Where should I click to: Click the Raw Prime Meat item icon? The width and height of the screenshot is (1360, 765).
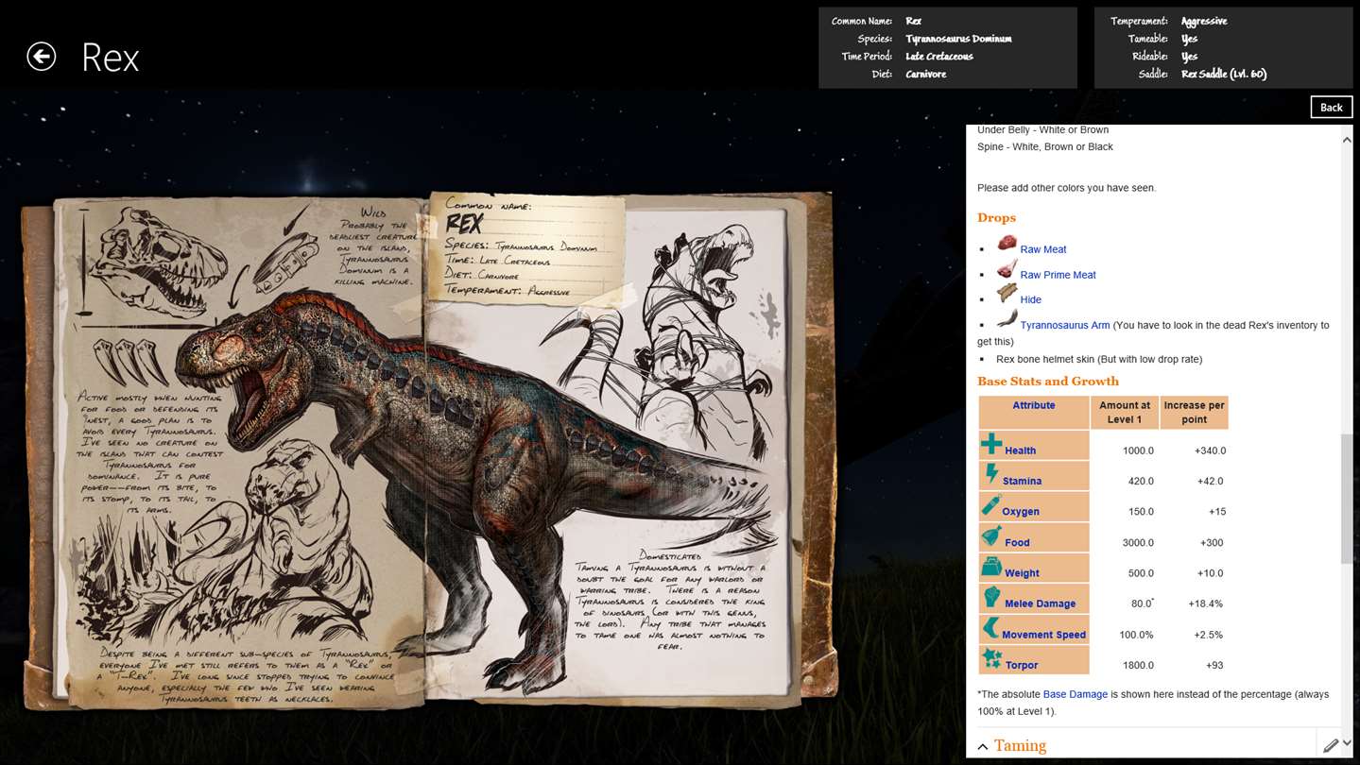[x=1007, y=268]
